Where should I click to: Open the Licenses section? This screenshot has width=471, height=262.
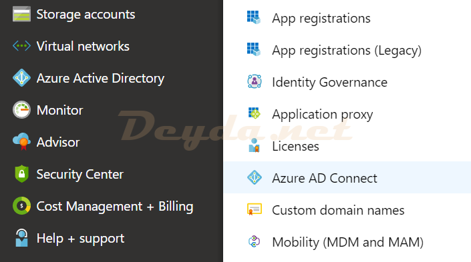[x=295, y=146]
